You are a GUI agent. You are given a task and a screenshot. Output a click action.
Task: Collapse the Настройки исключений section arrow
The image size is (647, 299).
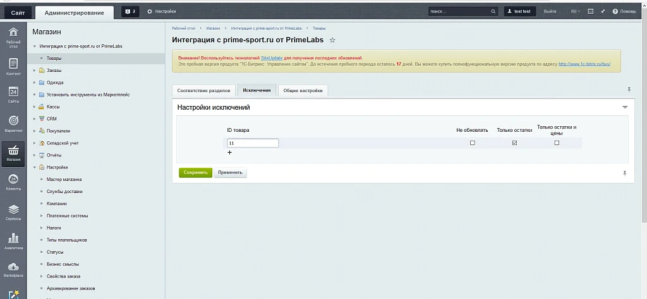click(x=625, y=107)
